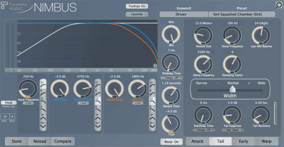Toggle the Host tempo source
This screenshot has width=284, height=147.
pyautogui.click(x=9, y=103)
